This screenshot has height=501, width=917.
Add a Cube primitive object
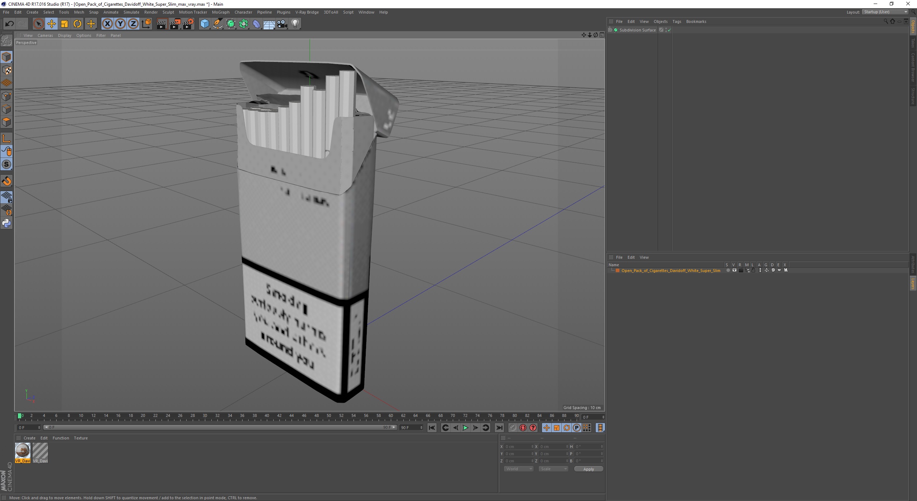205,24
